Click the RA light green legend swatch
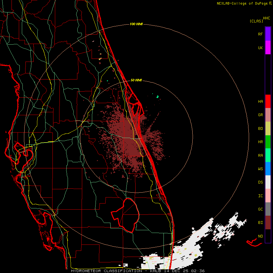Image resolution: width=273 pixels, height=273 pixels. [x=268, y=155]
